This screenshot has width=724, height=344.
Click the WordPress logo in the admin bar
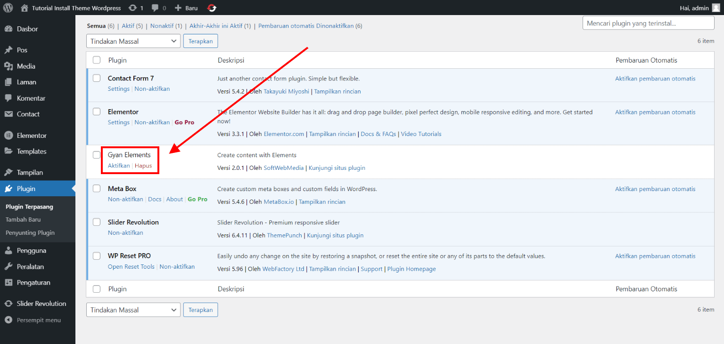tap(8, 8)
